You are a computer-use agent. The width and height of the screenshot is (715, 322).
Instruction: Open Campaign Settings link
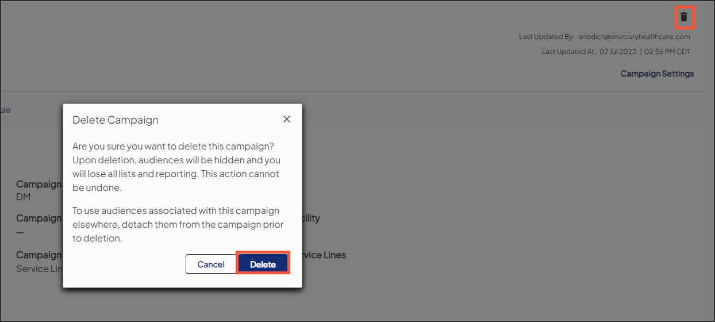(x=657, y=74)
